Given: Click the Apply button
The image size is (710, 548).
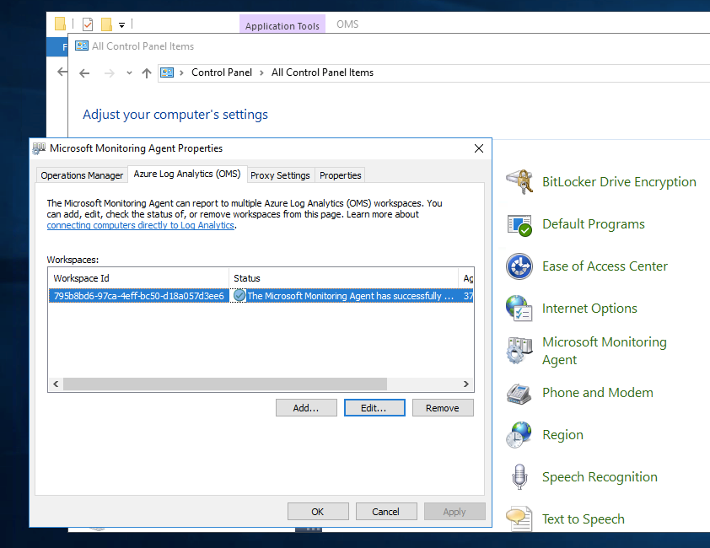Looking at the screenshot, I should [455, 511].
